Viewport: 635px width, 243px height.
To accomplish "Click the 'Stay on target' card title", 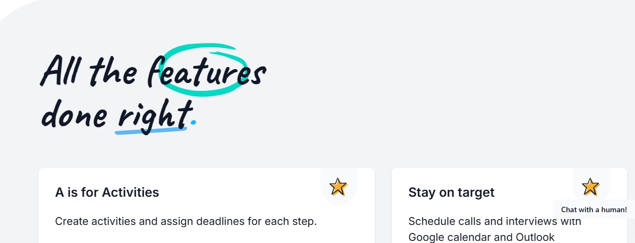I will pos(451,192).
